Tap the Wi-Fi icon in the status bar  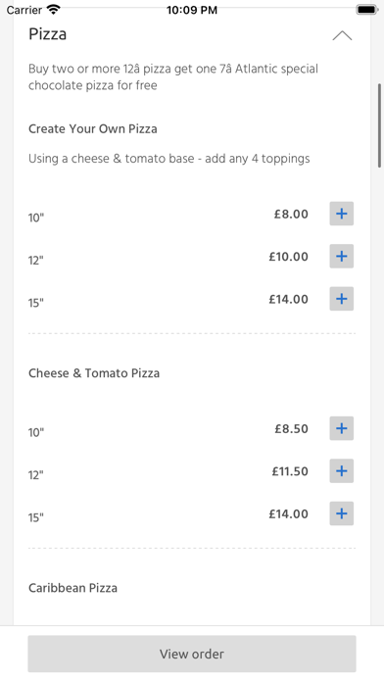[54, 10]
